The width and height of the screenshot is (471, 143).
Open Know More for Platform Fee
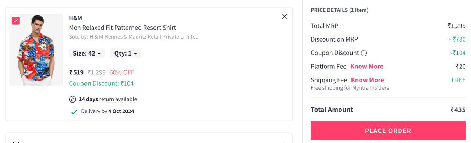click(367, 67)
